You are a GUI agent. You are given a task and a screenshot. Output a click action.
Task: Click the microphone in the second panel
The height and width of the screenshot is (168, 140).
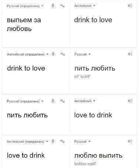point(53,54)
